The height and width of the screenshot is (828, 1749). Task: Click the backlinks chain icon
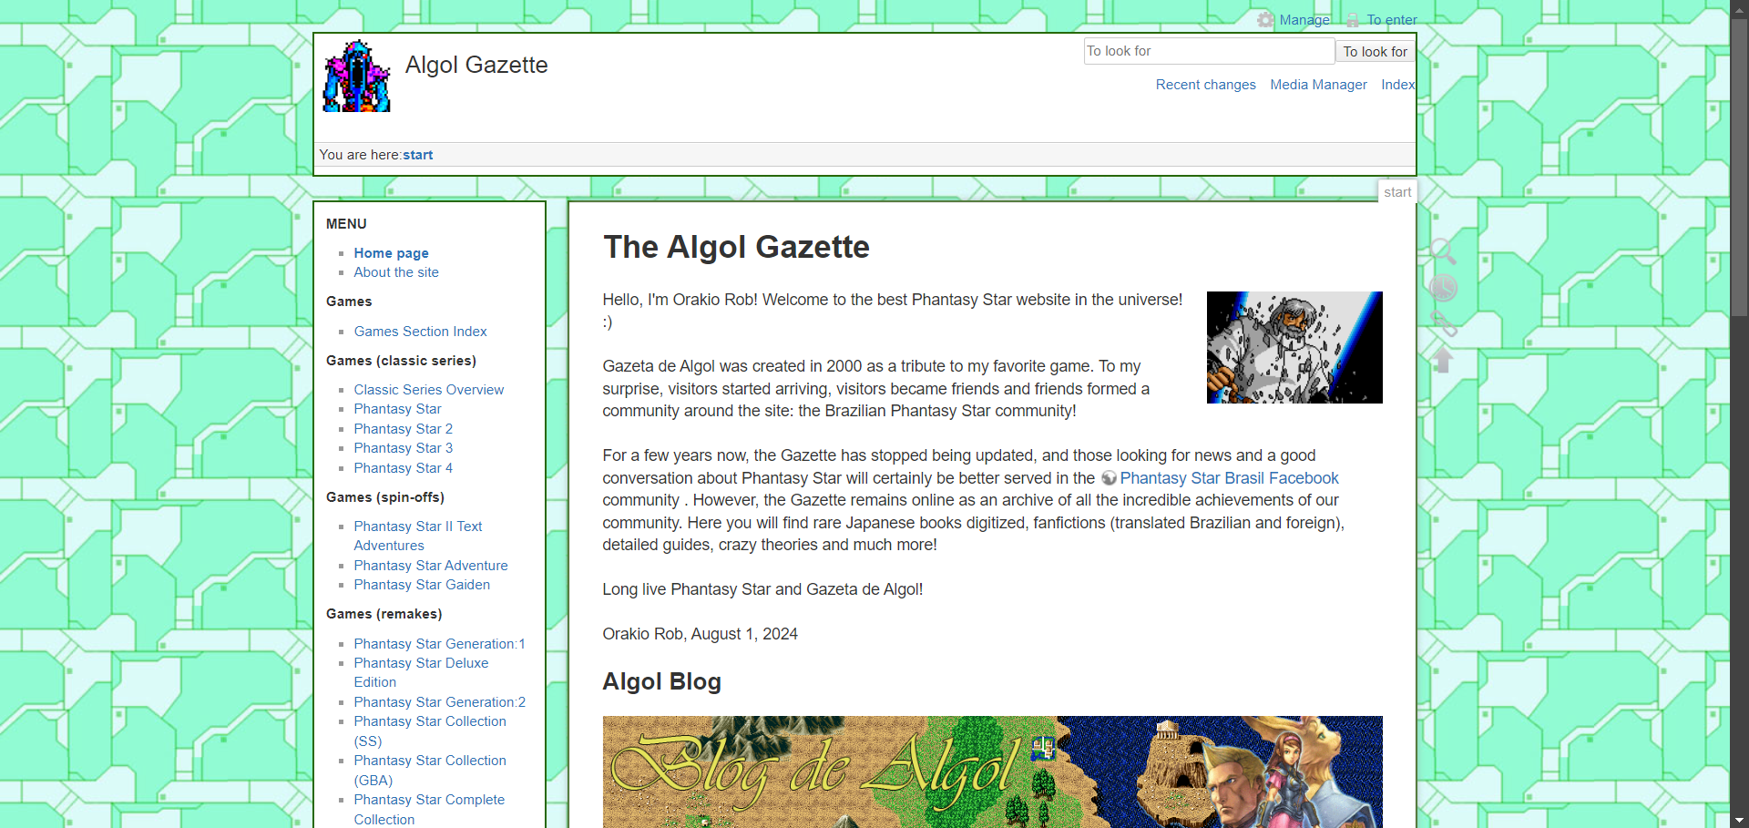click(1443, 324)
